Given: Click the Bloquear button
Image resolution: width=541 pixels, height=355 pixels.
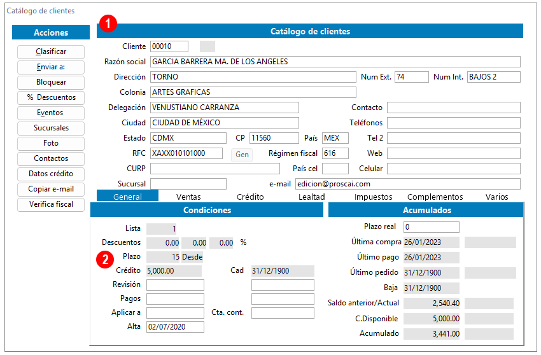Looking at the screenshot, I should pos(51,82).
